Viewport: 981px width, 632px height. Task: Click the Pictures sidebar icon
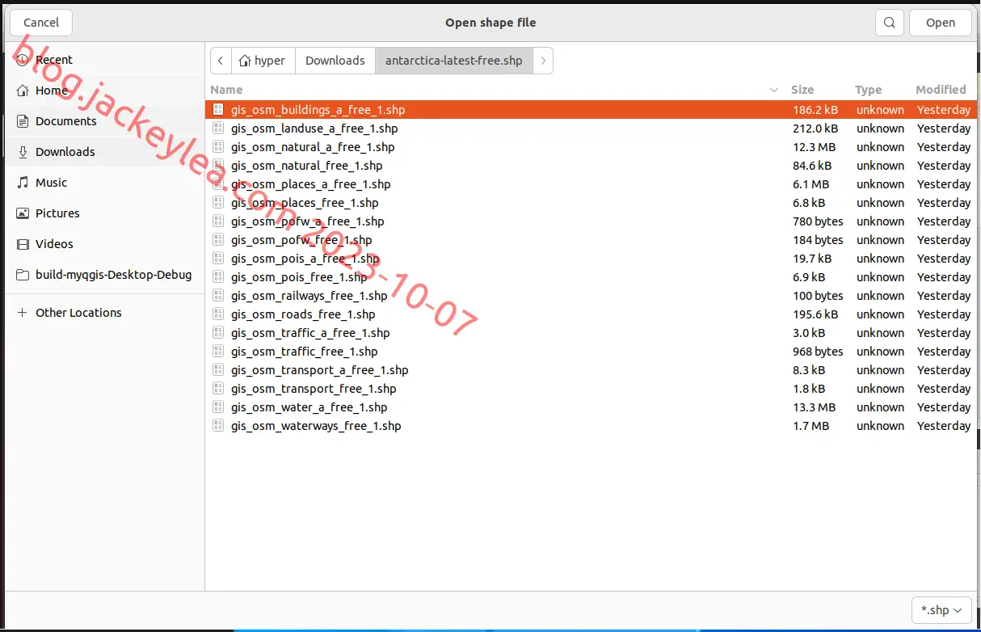pyautogui.click(x=23, y=213)
